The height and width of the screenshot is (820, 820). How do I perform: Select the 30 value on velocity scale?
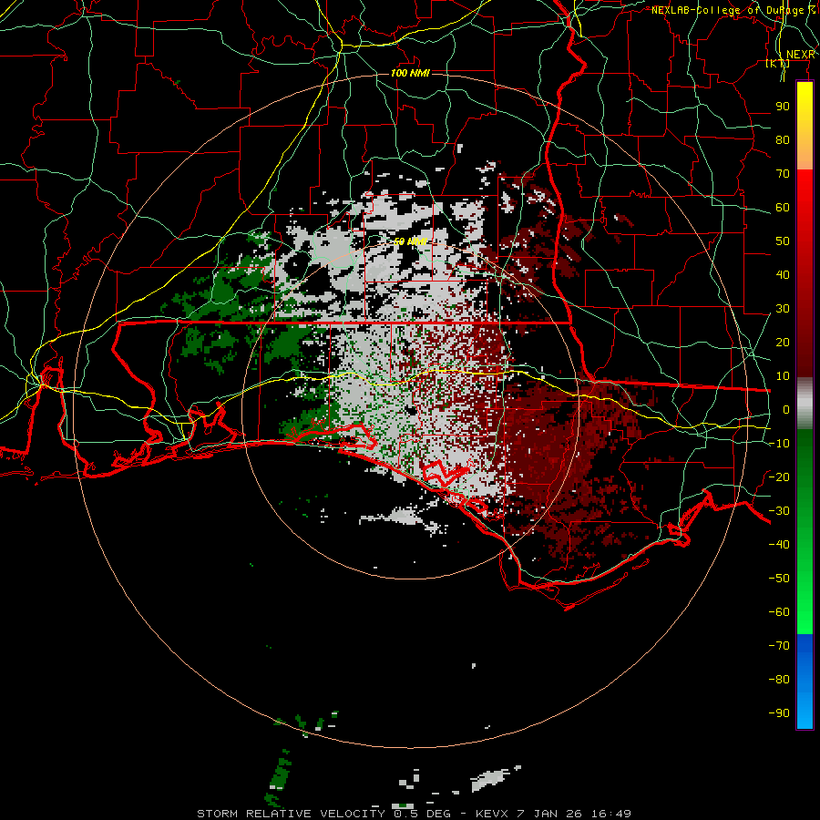783,309
